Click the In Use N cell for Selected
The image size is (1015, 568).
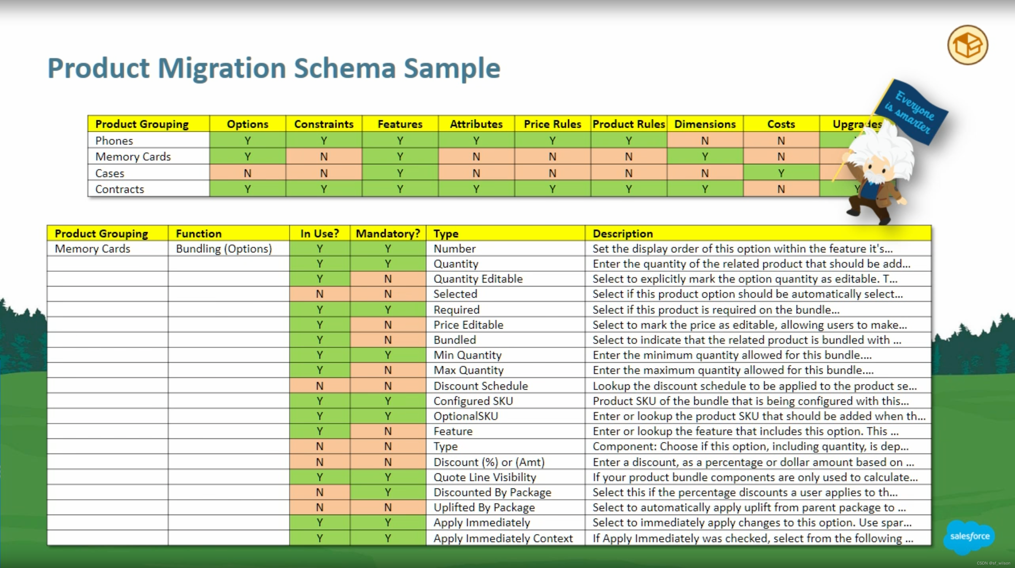(x=319, y=294)
